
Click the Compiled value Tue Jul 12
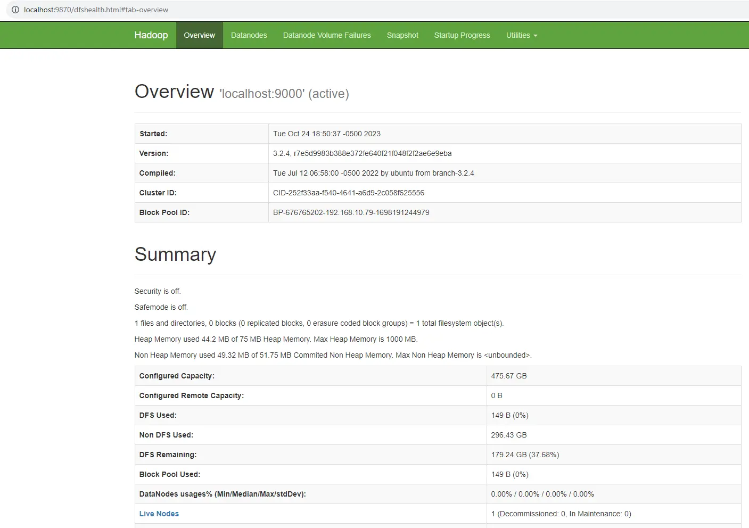pos(373,173)
